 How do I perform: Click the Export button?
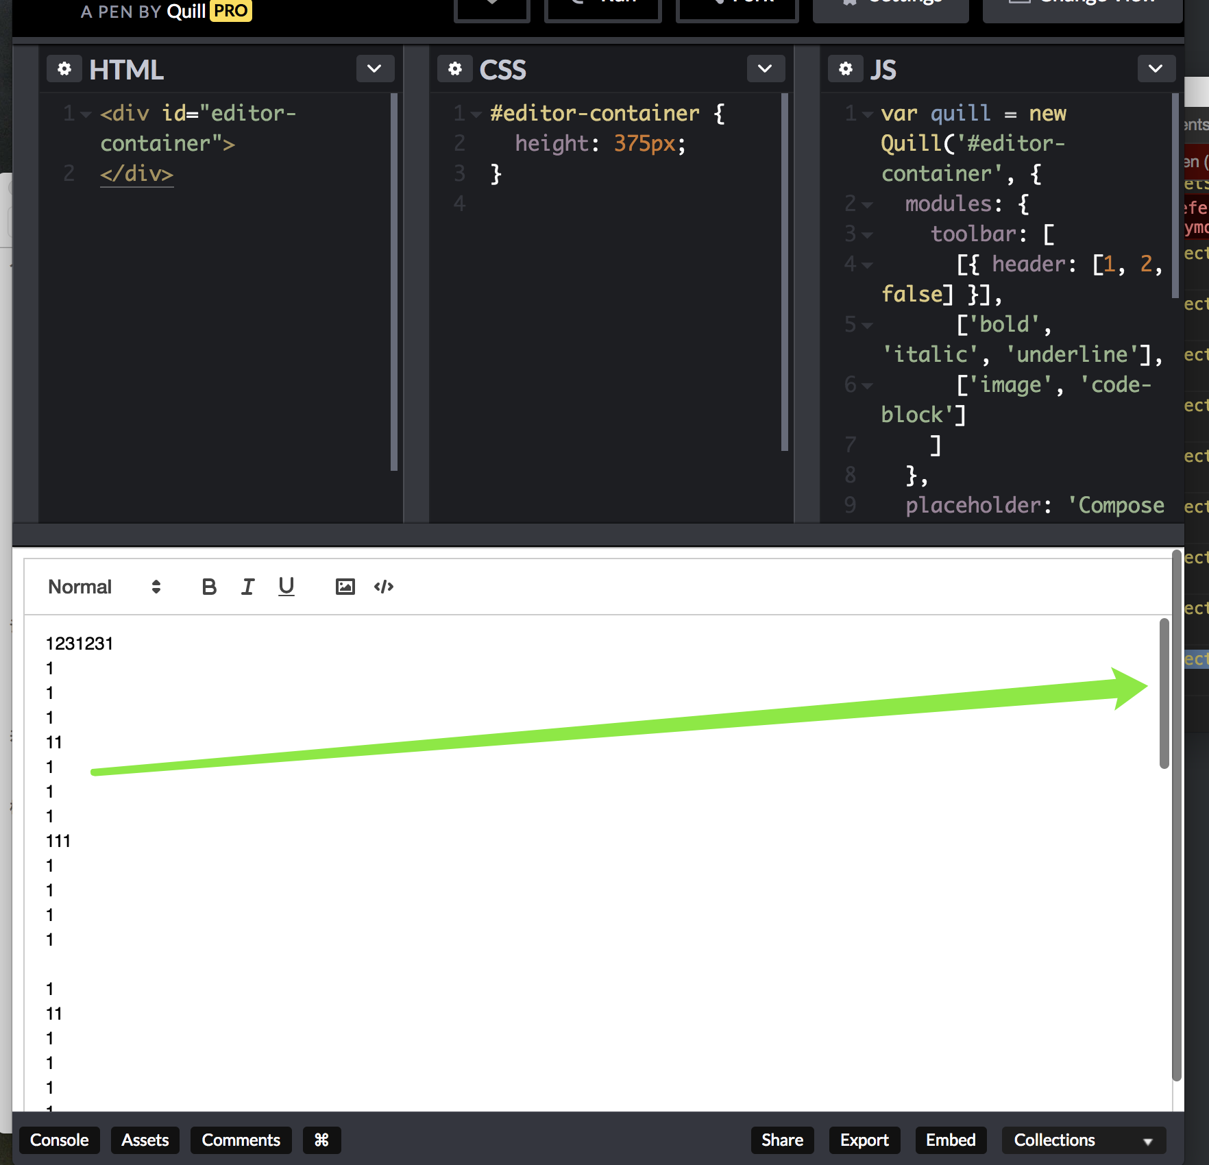(864, 1140)
